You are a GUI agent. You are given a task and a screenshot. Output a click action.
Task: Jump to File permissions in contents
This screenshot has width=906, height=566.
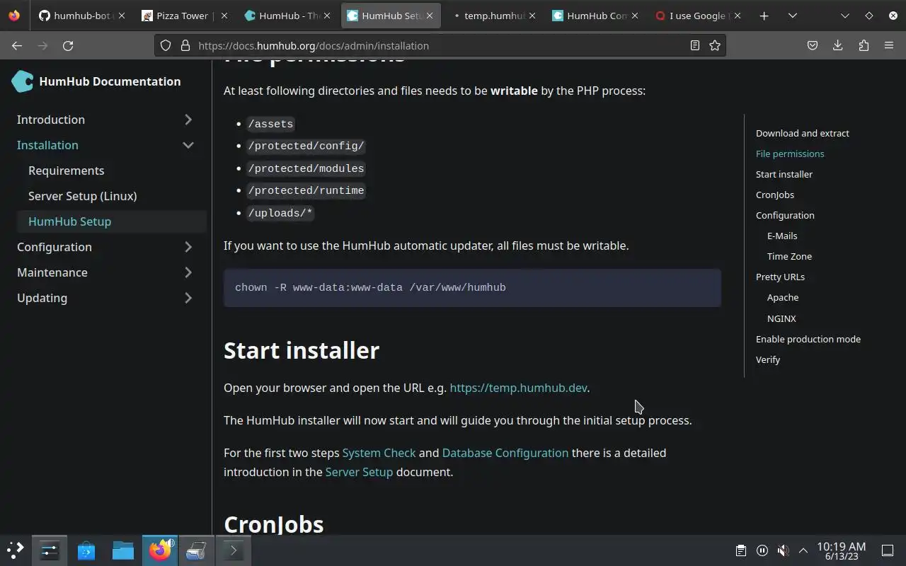(x=790, y=154)
